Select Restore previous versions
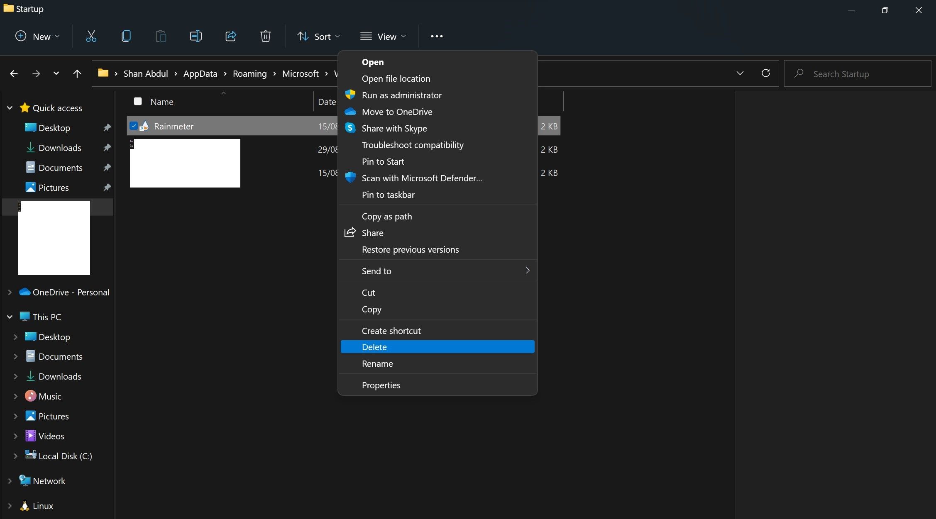Viewport: 936px width, 519px height. [437, 249]
